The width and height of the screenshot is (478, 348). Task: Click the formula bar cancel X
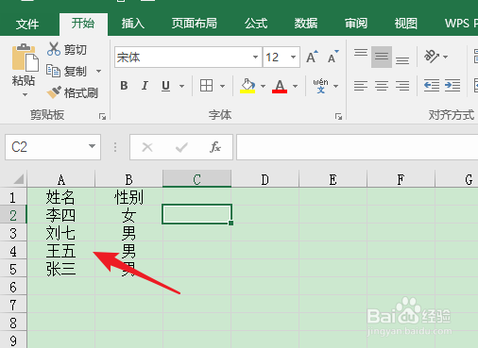[147, 147]
